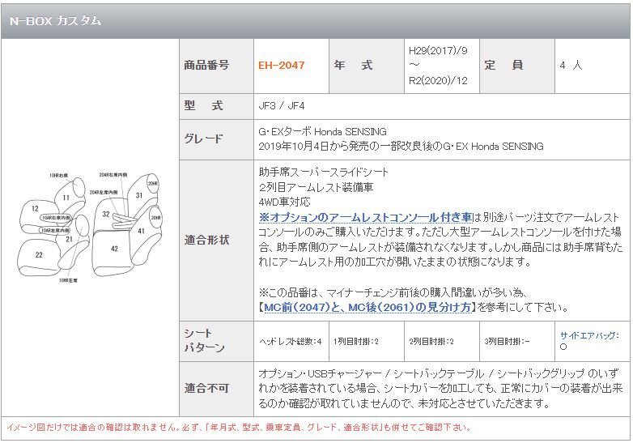Select the 助手席スーパースライドシート text

323,173
